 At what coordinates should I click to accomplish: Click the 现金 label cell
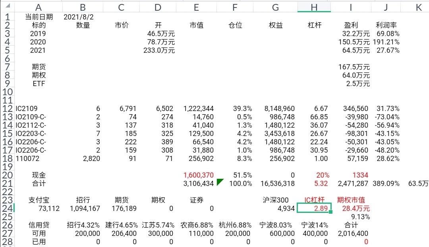pos(39,175)
